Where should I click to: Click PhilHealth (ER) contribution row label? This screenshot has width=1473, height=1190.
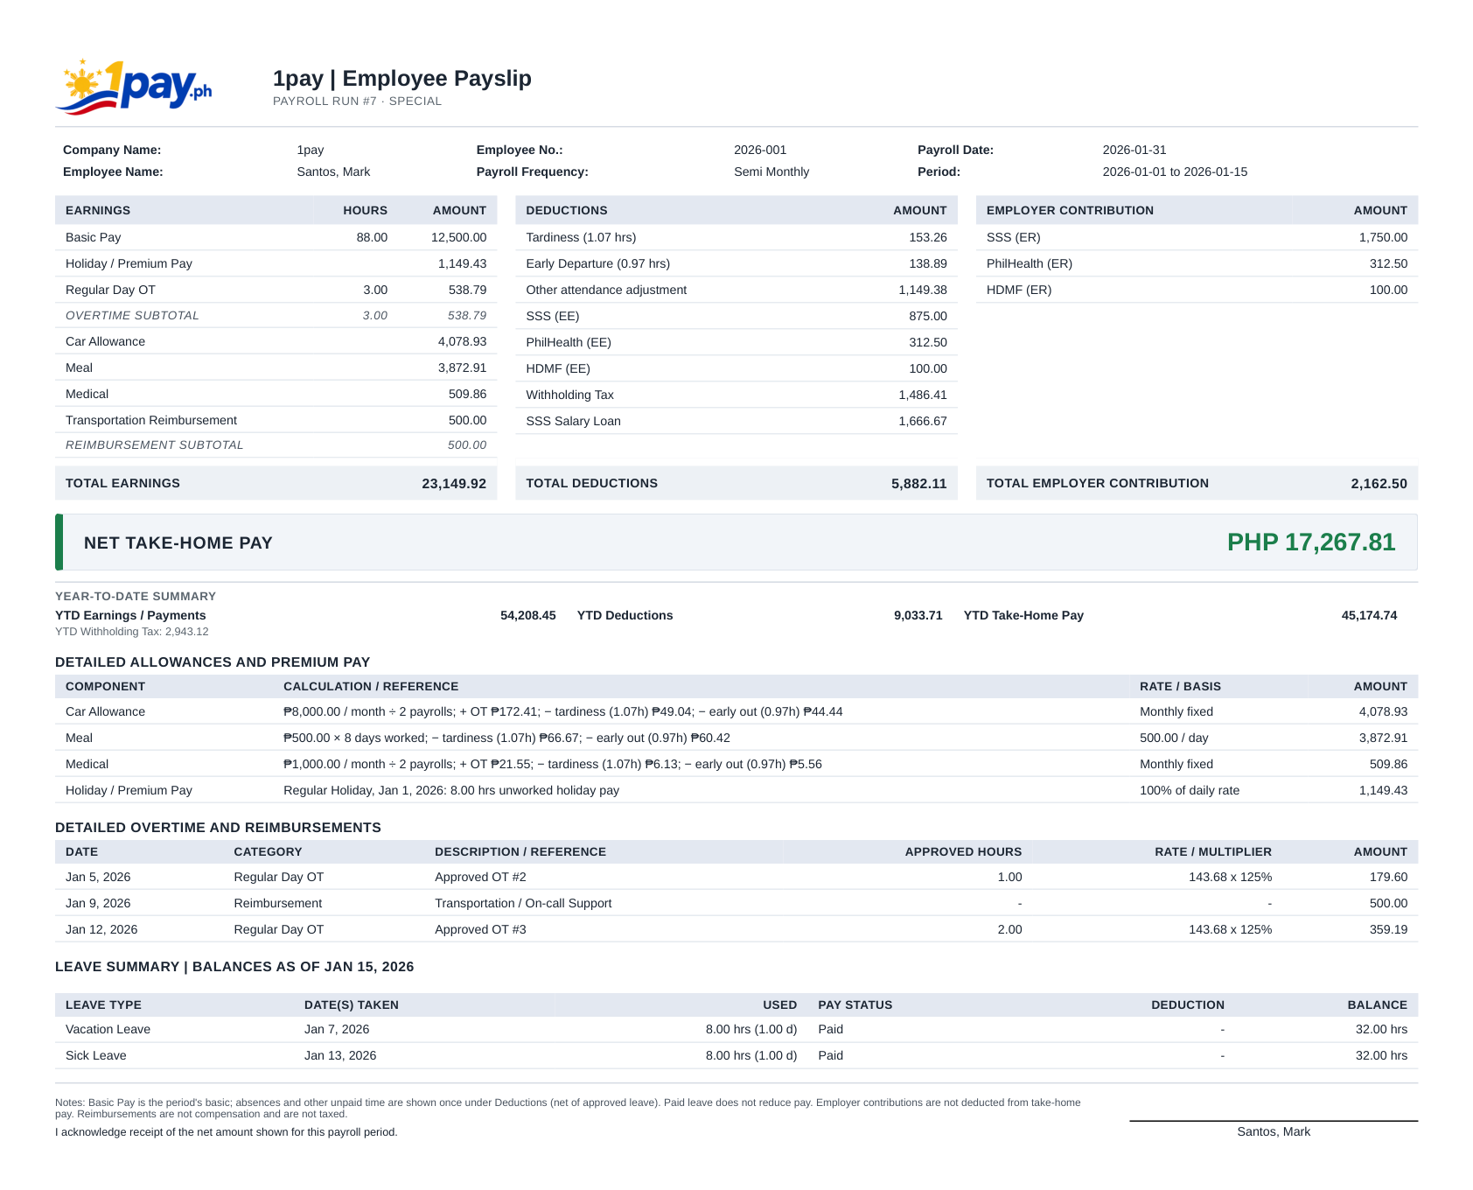pos(1029,263)
